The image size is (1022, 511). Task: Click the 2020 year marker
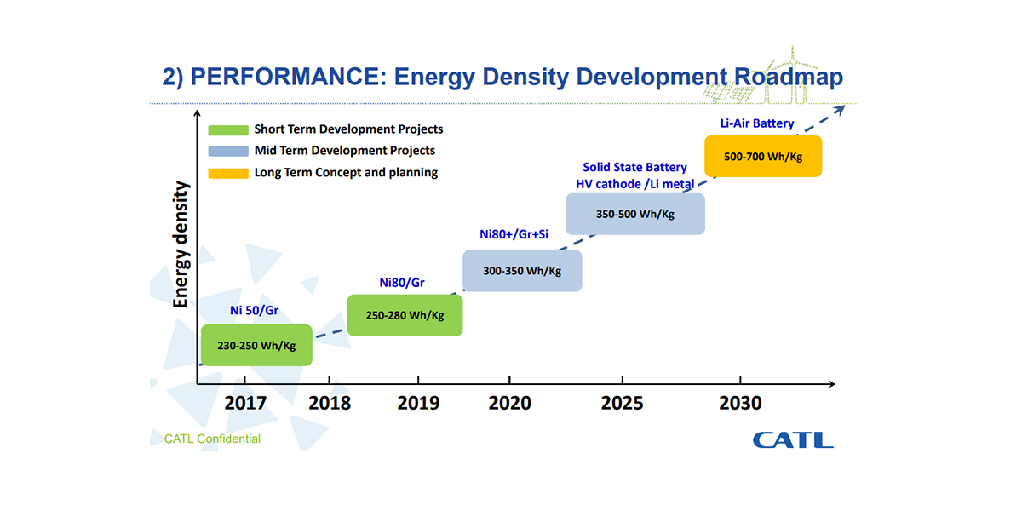coord(509,403)
